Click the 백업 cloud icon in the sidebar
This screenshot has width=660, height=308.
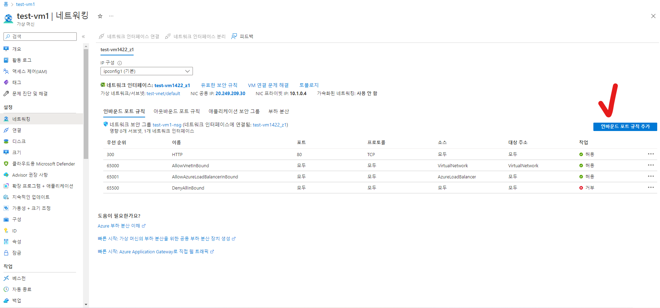coord(6,300)
